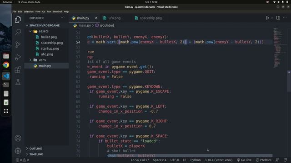Click line 54 in the editor gutter
This screenshot has width=291, height=163.
[x=78, y=42]
